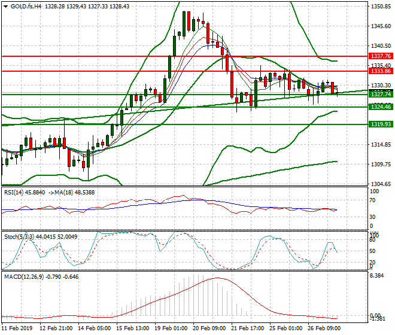The image size is (395, 335).
Task: Click the 1314.85 price scale value
Action: tap(381, 145)
